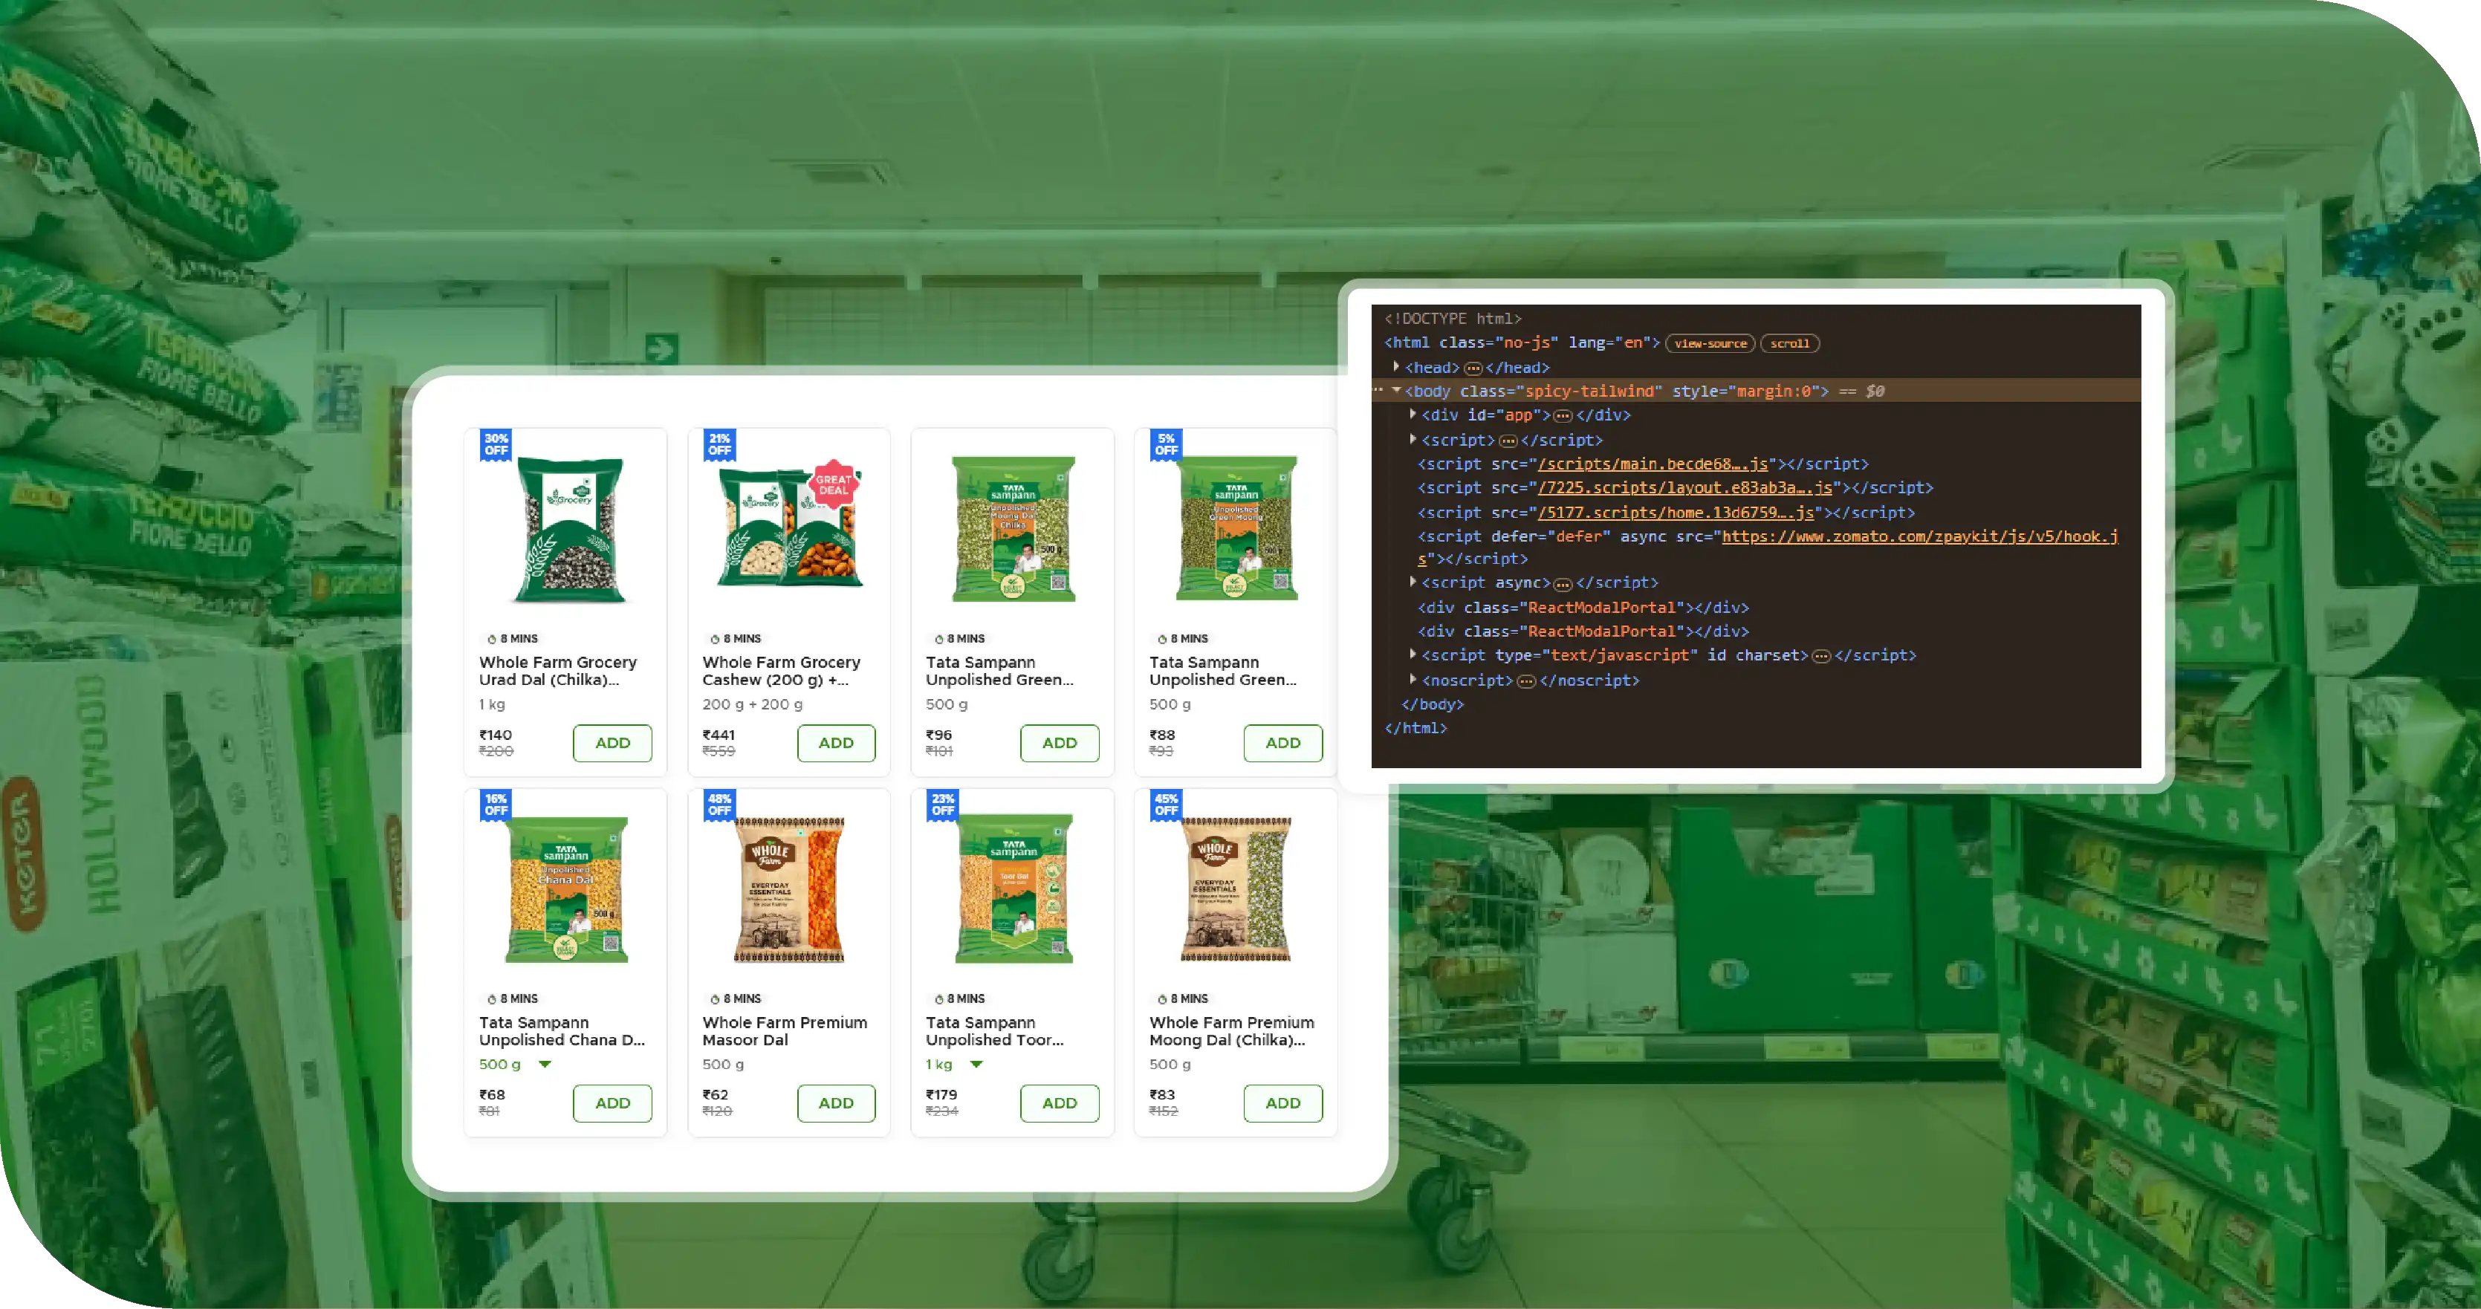Add the ₹88 Tata Sampann Green item
The width and height of the screenshot is (2481, 1309).
[x=1283, y=743]
